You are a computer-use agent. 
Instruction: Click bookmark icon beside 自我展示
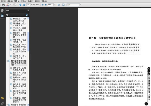11,49
